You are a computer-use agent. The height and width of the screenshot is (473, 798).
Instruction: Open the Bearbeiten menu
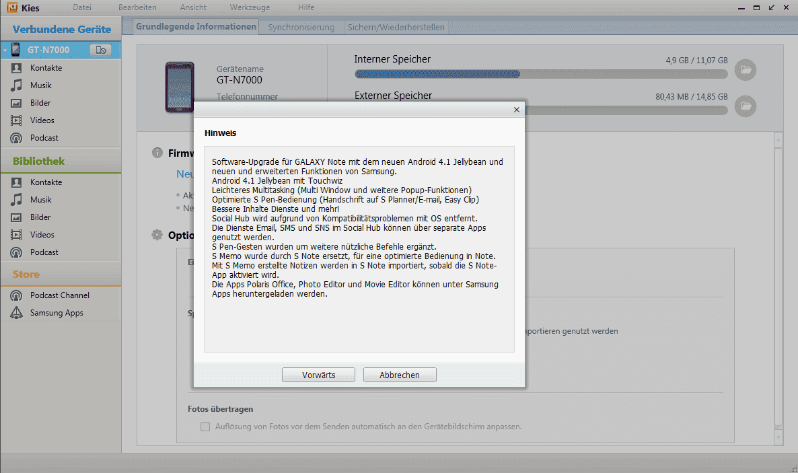[137, 7]
